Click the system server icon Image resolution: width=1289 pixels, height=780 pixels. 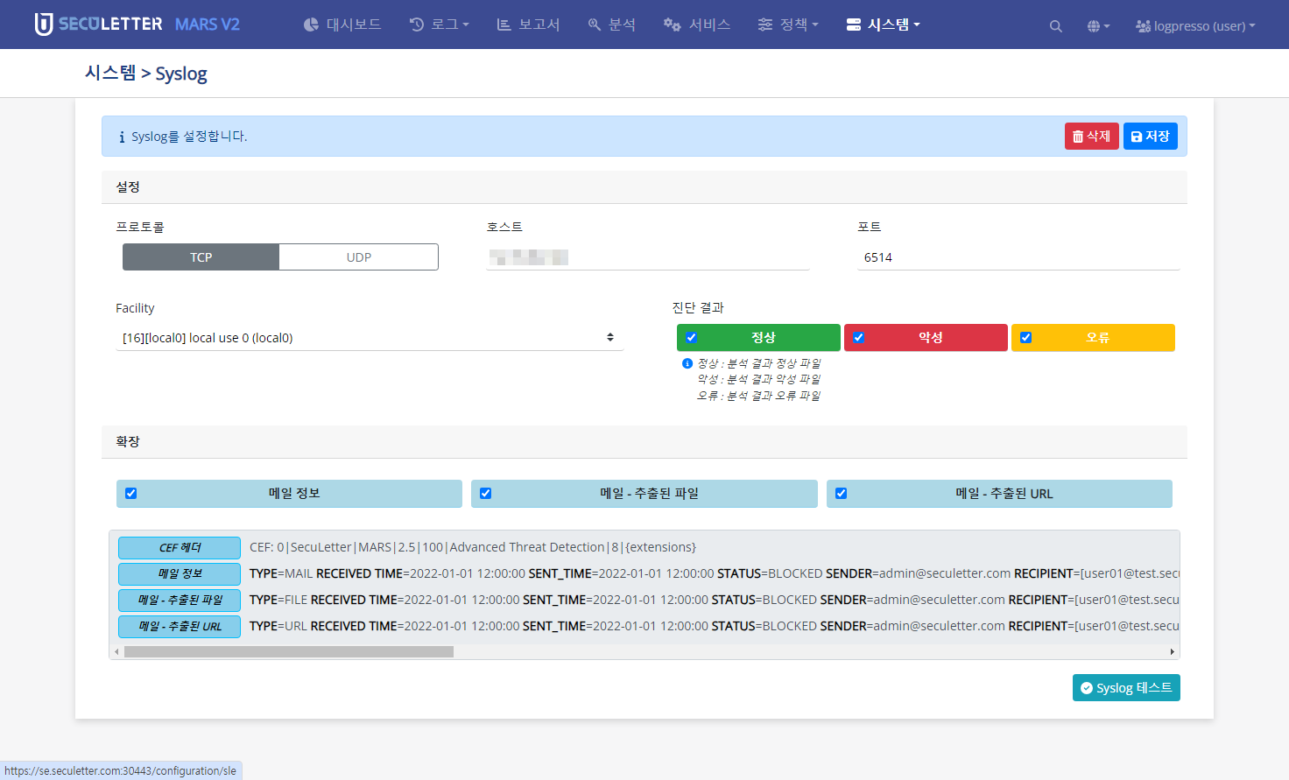854,25
